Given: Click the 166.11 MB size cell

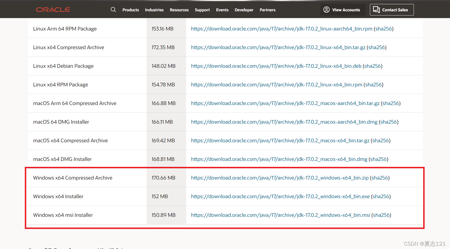Looking at the screenshot, I should pyautogui.click(x=166, y=122).
